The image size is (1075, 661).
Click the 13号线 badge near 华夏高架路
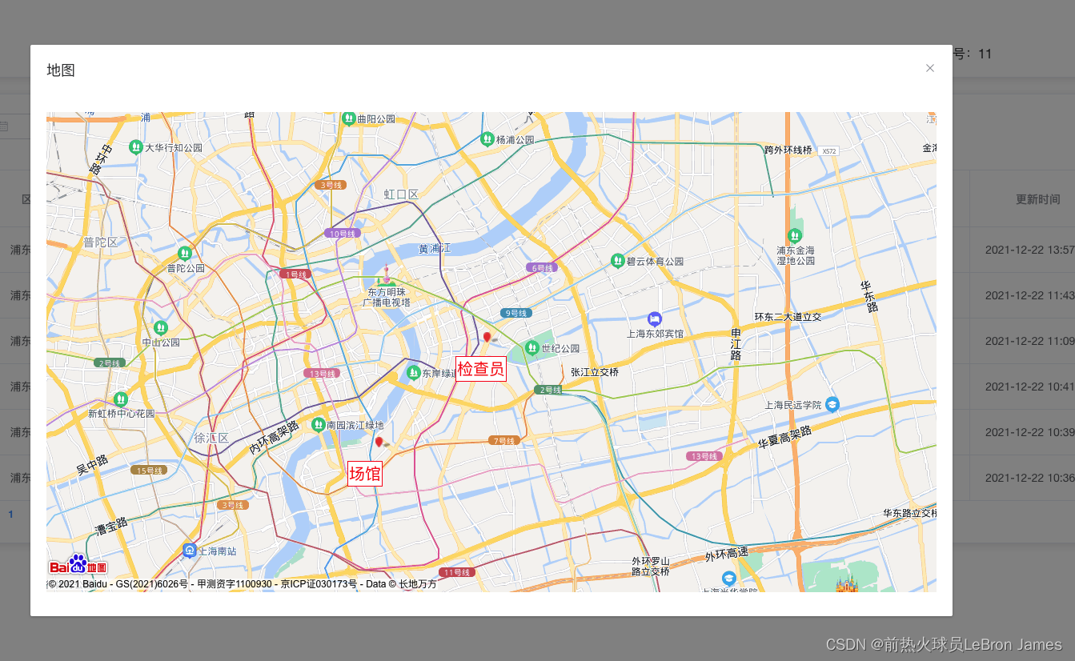point(704,456)
